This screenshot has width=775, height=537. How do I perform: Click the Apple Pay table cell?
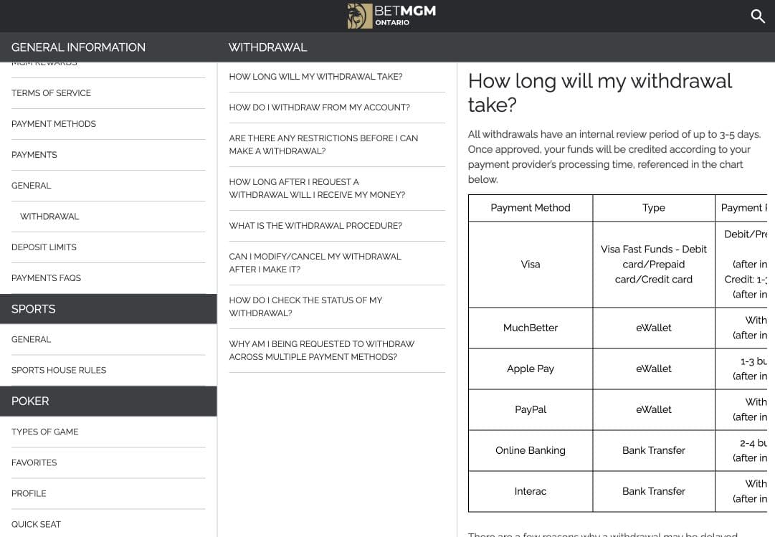[x=531, y=369]
